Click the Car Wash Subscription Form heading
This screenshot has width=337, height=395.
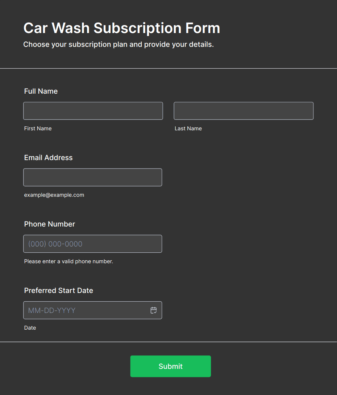click(122, 28)
